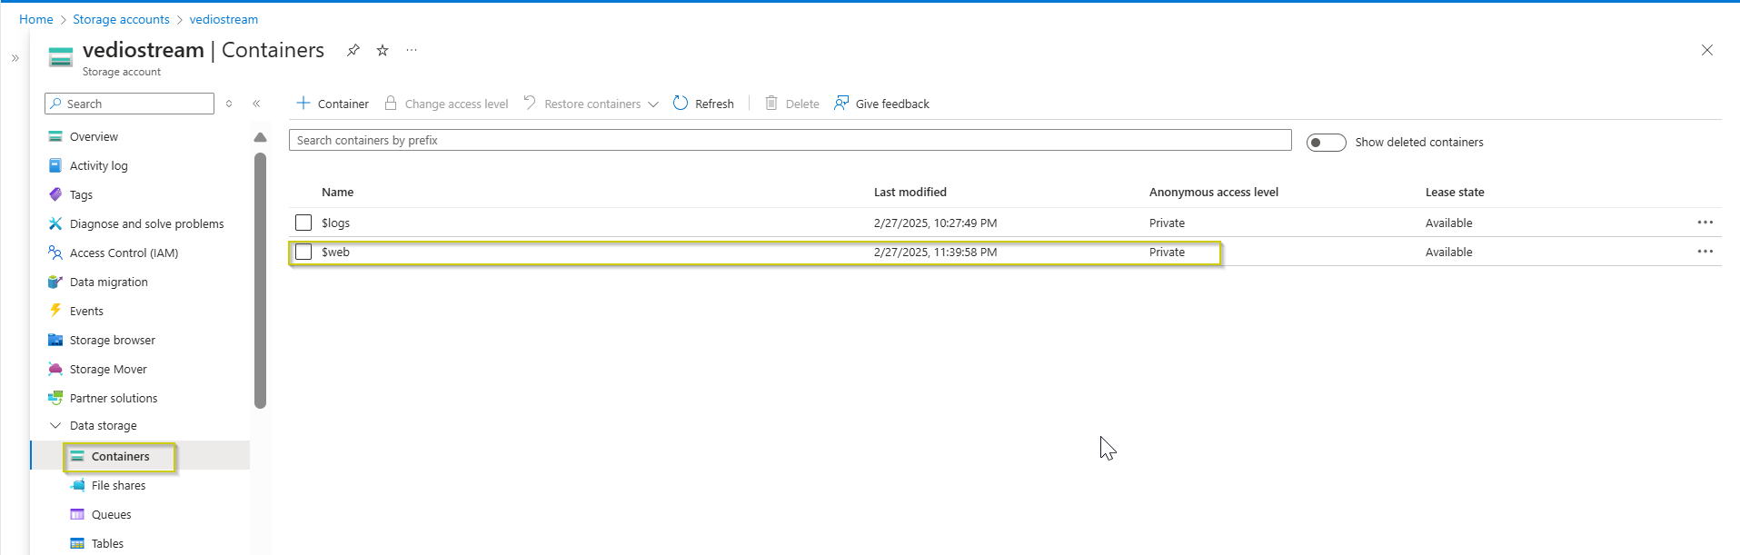Open the Overview menu icon
This screenshot has width=1740, height=555.
point(55,136)
